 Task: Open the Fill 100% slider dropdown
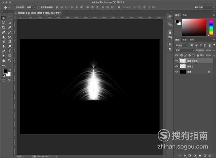(x=214, y=55)
